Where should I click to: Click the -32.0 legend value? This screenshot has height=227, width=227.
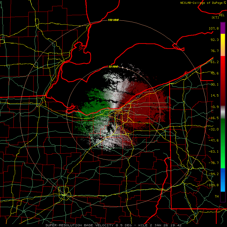214,129
